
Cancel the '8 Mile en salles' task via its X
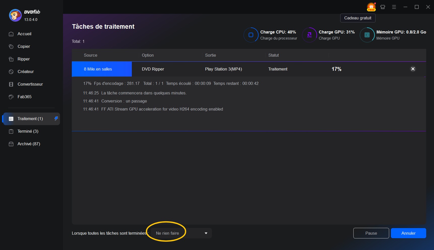(x=413, y=69)
